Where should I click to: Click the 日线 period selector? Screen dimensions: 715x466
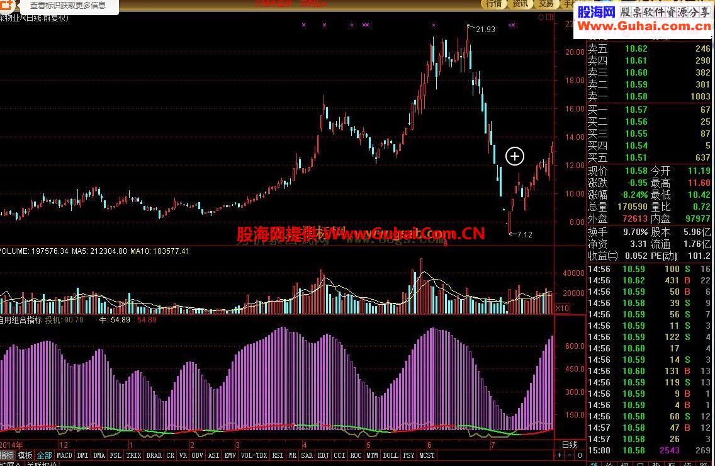570,445
